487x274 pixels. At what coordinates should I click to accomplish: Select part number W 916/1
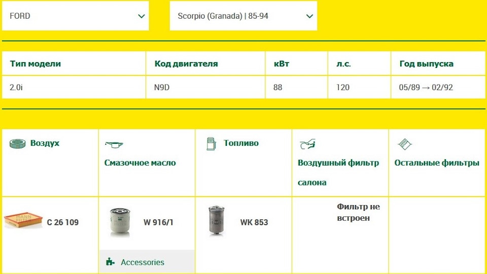click(158, 222)
